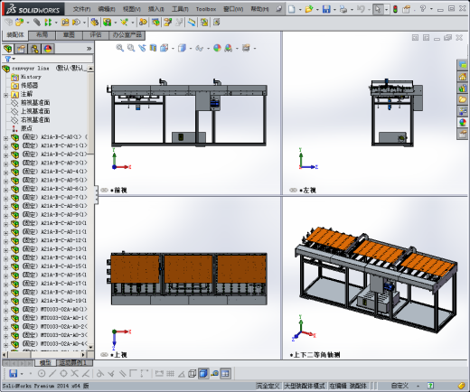This screenshot has height=392, width=470.
Task: Switch to the 评估 ribbon tab
Action: pos(96,35)
